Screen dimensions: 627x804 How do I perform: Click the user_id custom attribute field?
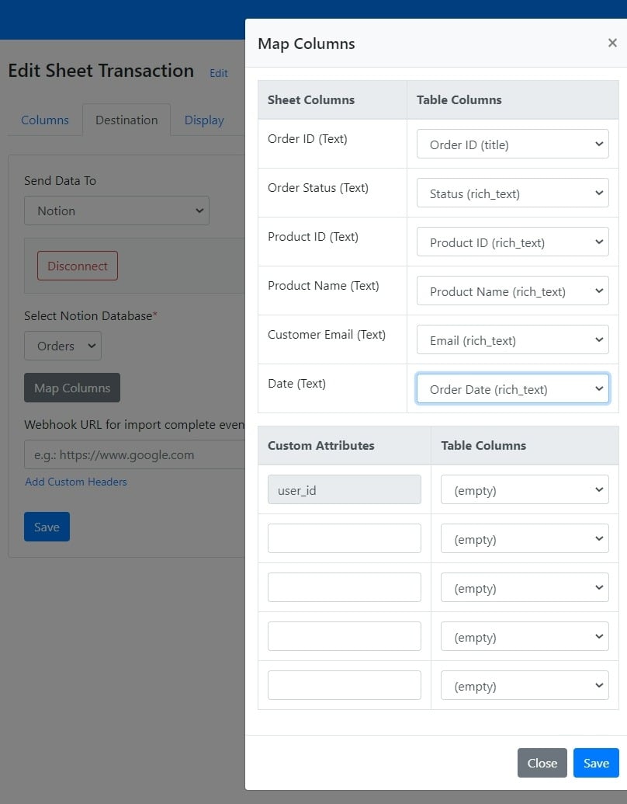345,489
